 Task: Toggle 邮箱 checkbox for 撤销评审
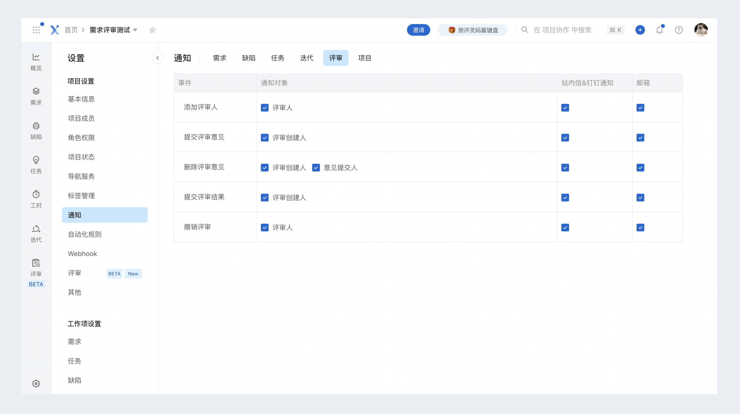coord(640,228)
